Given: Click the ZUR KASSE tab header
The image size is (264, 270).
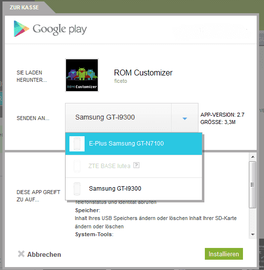Looking at the screenshot, I should click(x=24, y=7).
